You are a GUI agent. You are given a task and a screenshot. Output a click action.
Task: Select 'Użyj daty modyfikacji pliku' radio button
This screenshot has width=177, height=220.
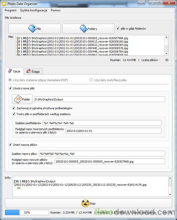(x=91, y=80)
